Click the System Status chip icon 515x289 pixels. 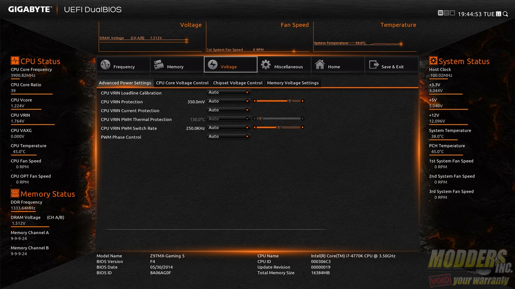click(433, 61)
